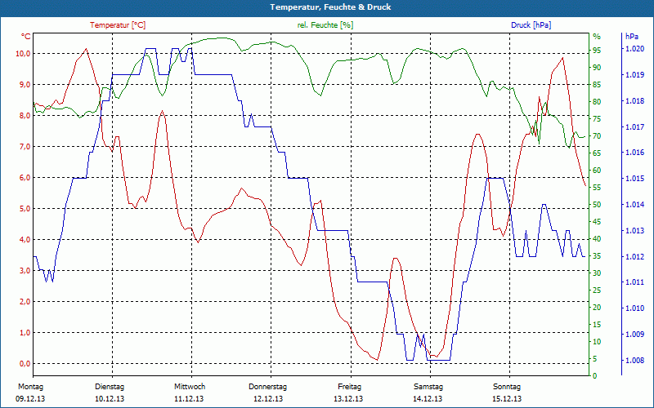The width and height of the screenshot is (654, 408).
Task: Click the '2,0' temperature axis value
Action: pos(25,302)
